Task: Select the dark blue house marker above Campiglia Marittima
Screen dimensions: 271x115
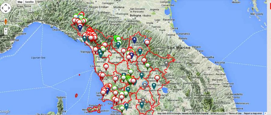Action: [107, 91]
